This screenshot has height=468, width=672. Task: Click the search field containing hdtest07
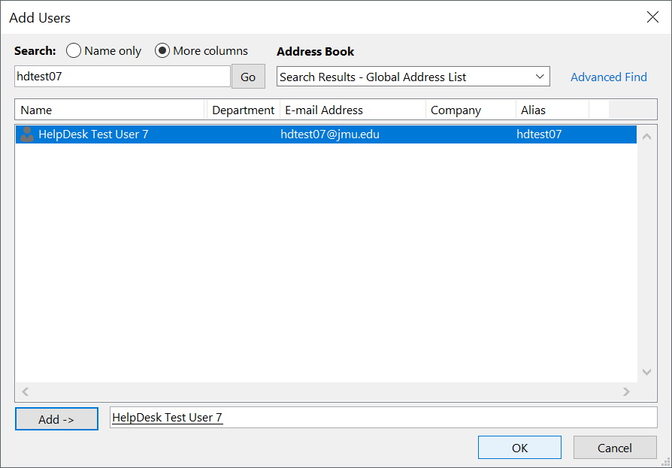click(123, 76)
